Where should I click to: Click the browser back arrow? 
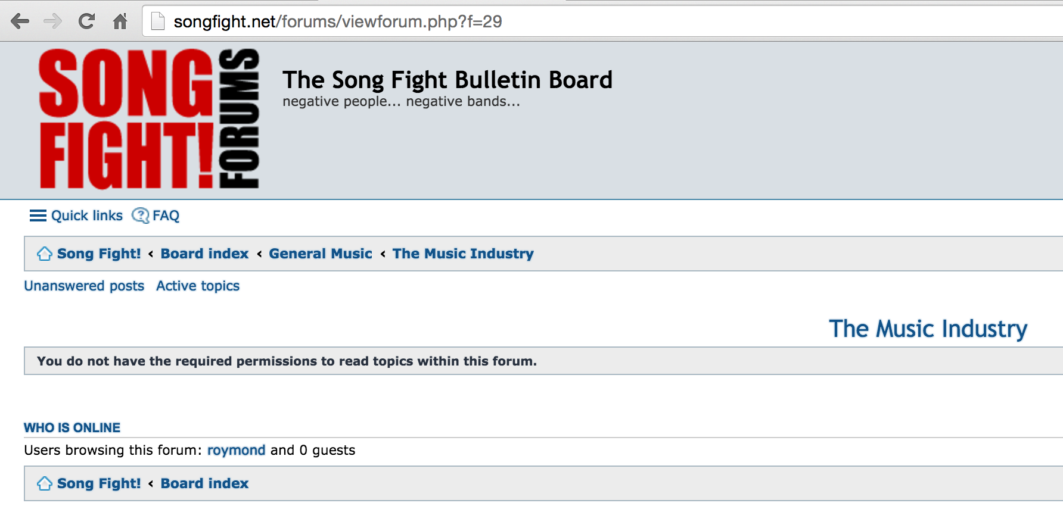tap(20, 22)
